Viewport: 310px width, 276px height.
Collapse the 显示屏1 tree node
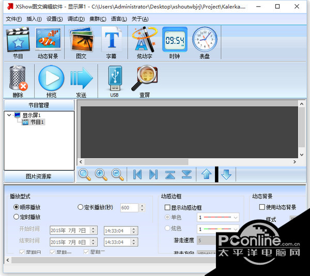[x=9, y=115]
